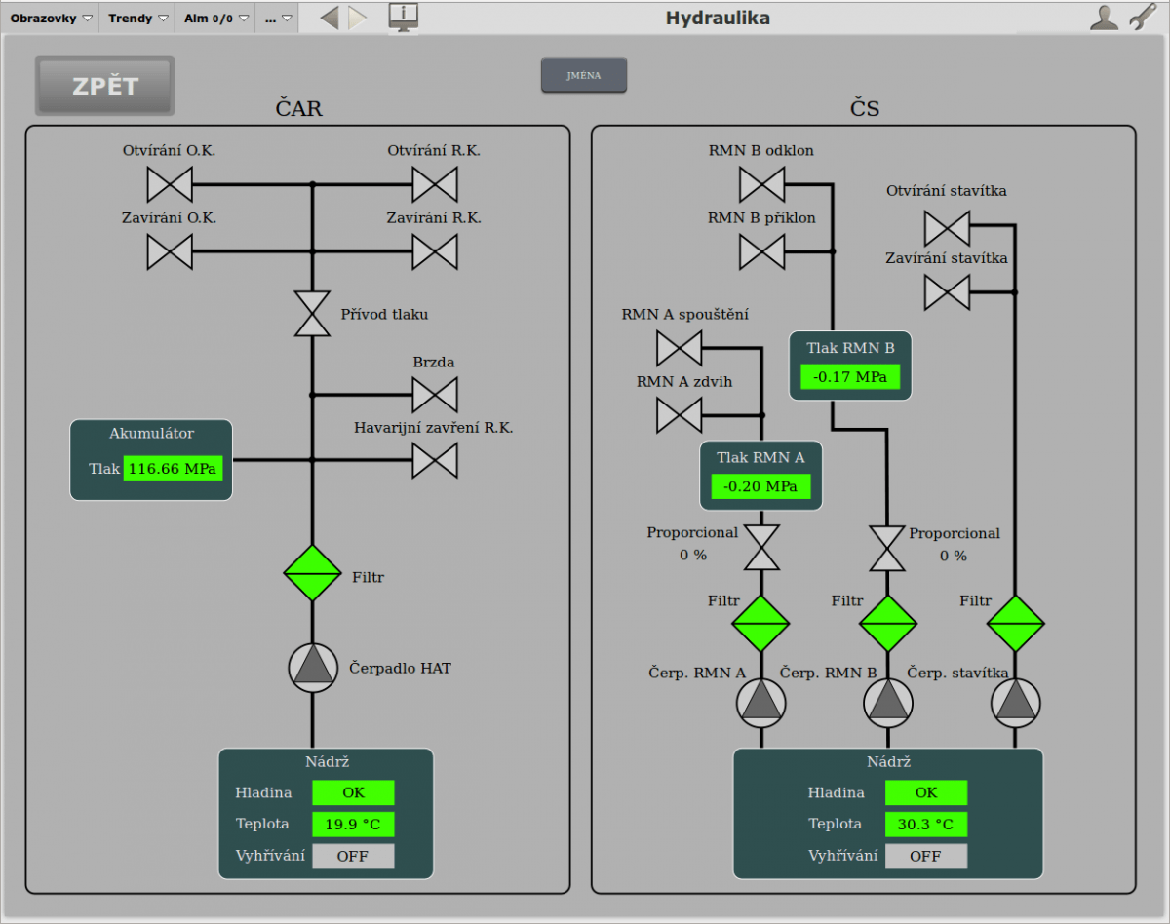Select the Přívod tlaku valve
The height and width of the screenshot is (924, 1170).
[312, 314]
